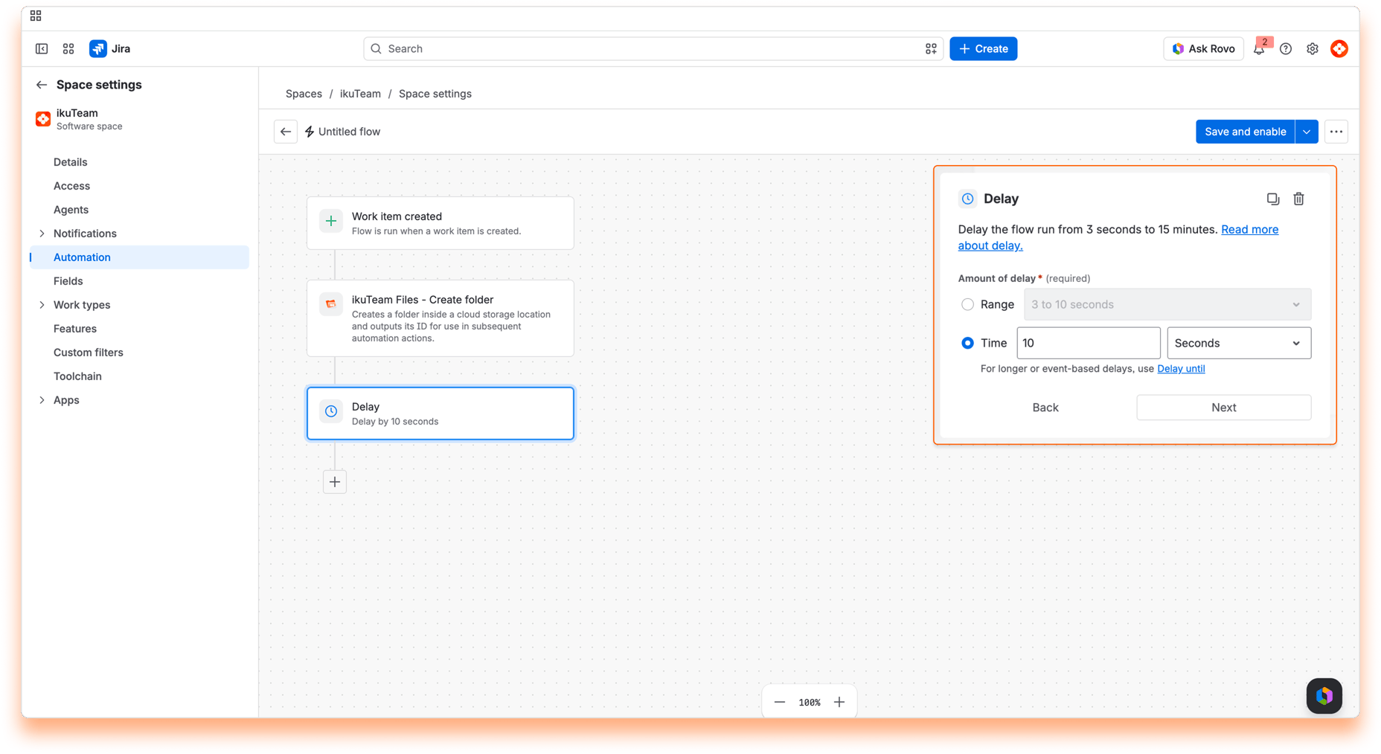Select the Range radio option
Image resolution: width=1381 pixels, height=754 pixels.
tap(967, 304)
